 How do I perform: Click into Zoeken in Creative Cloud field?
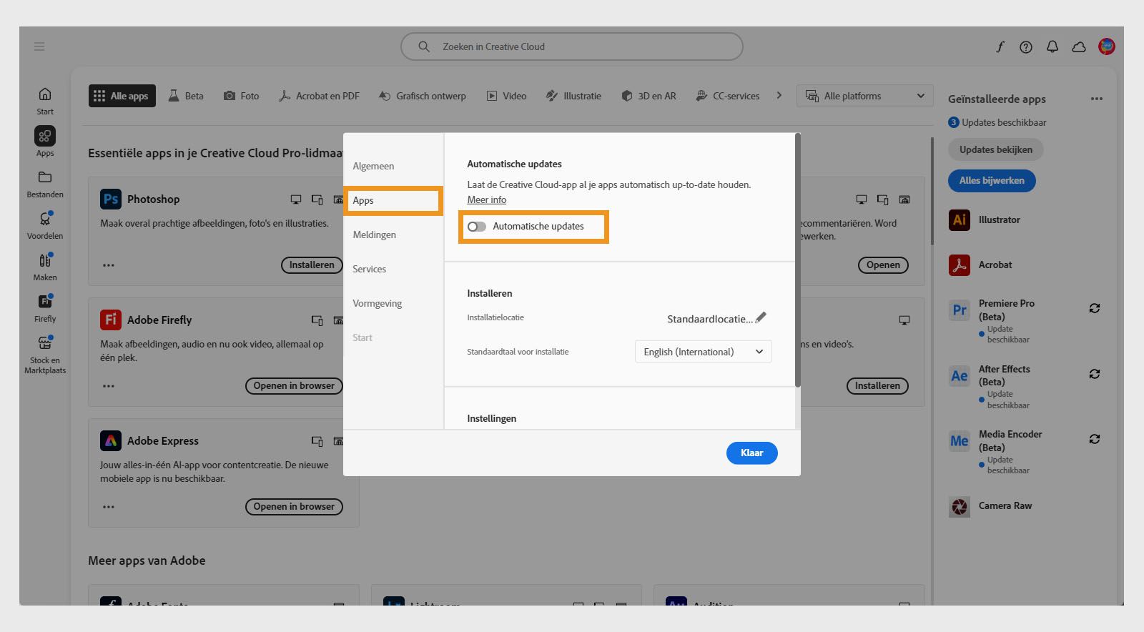[x=572, y=47]
